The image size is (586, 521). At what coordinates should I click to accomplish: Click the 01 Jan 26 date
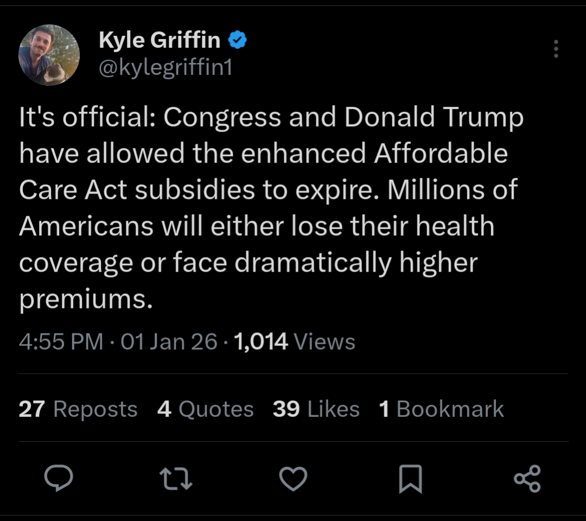pyautogui.click(x=169, y=342)
